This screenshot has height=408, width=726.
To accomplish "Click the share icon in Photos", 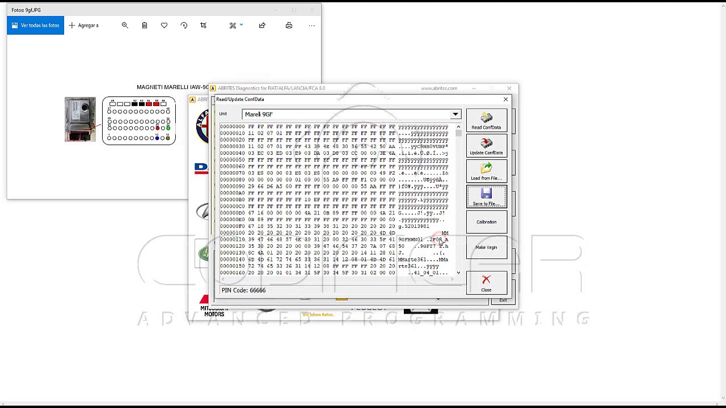I will (262, 25).
